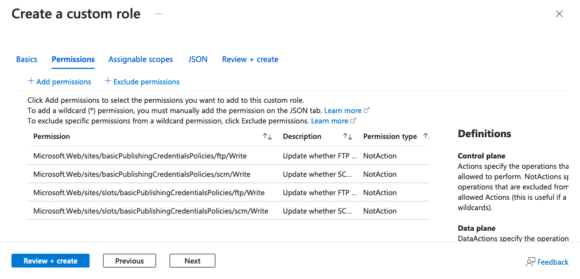Switch to the Basics tab
Screen dimensions: 580x279
pos(26,59)
